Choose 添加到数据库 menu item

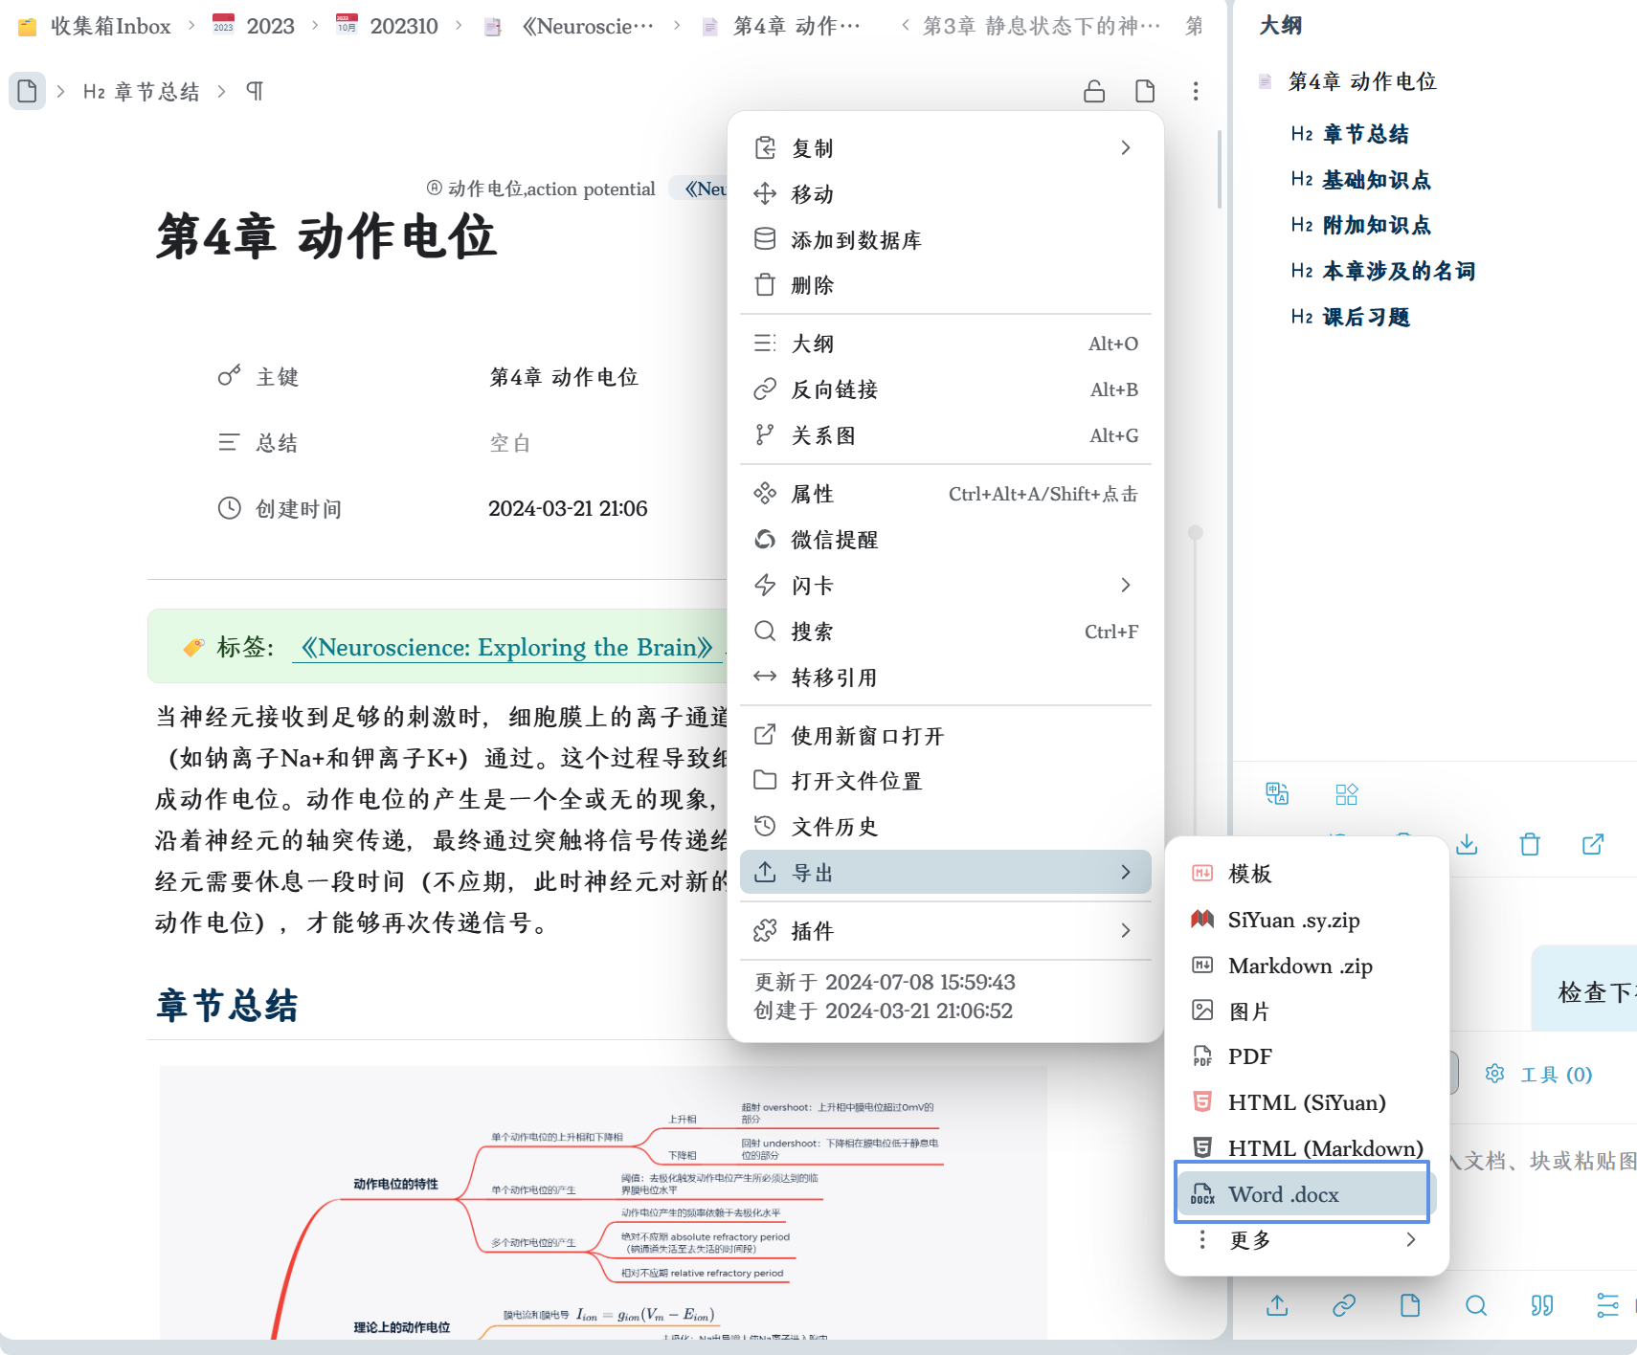[946, 239]
